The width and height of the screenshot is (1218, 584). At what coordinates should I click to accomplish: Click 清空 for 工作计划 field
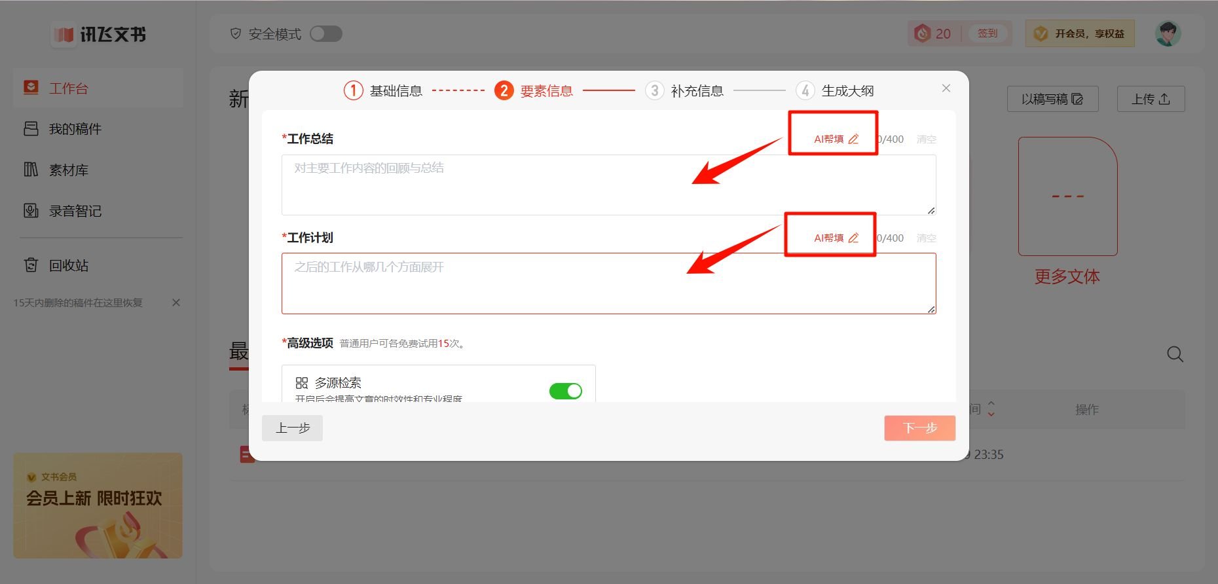click(926, 238)
